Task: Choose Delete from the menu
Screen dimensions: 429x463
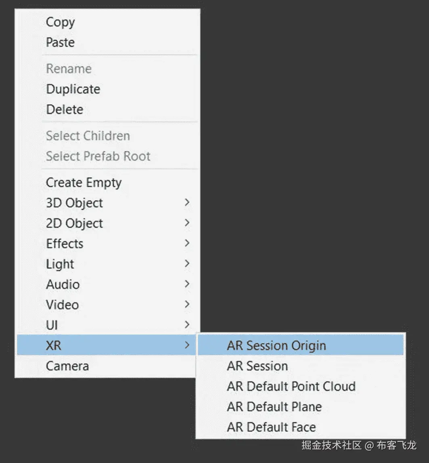Action: point(65,109)
